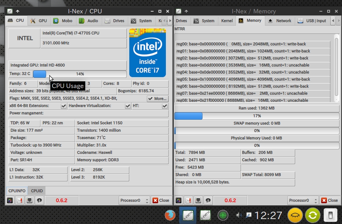This screenshot has width=342, height=224.
Task: Open the Audio tab
Action: click(x=88, y=21)
